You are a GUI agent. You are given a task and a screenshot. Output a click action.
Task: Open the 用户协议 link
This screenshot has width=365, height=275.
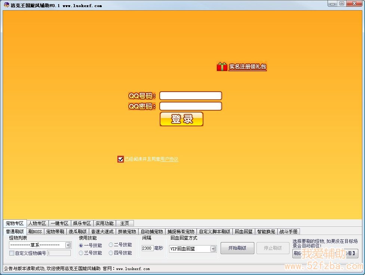(x=169, y=159)
